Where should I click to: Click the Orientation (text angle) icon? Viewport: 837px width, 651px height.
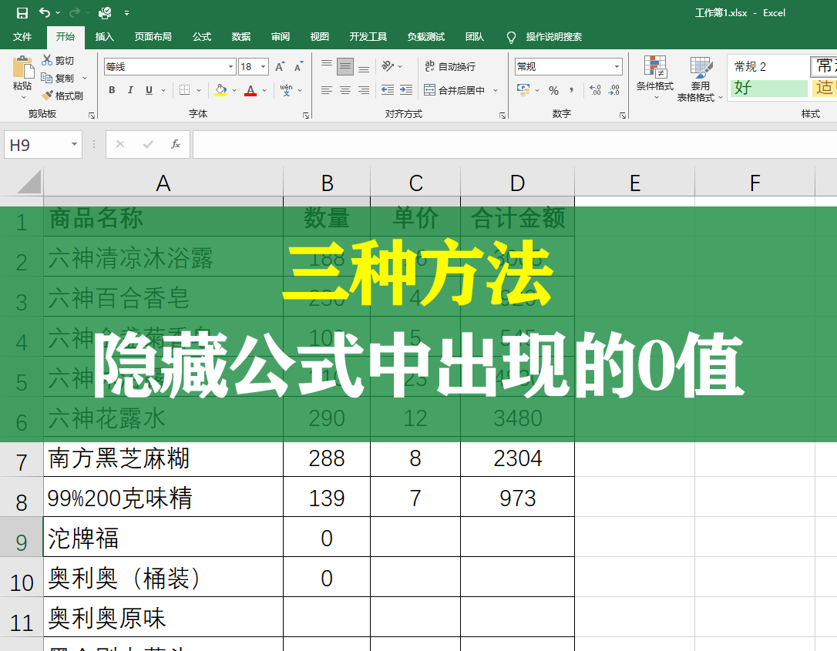388,66
